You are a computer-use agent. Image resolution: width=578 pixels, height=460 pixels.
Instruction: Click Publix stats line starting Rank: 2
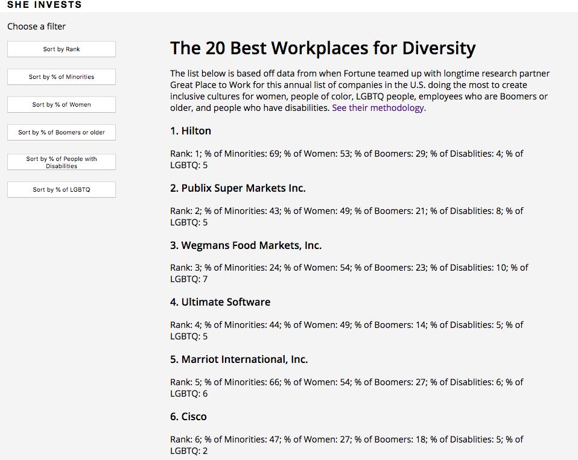(x=346, y=216)
